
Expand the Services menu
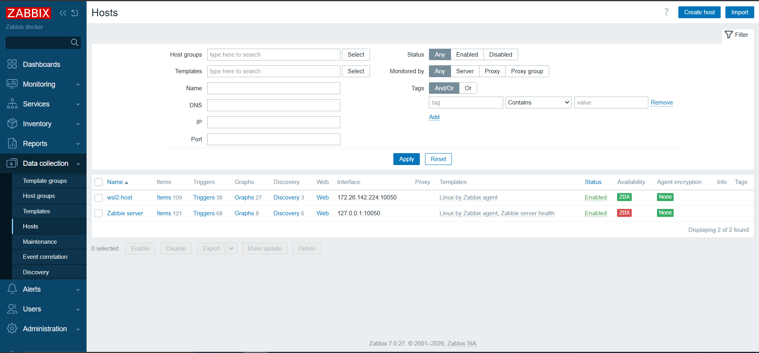[x=43, y=104]
